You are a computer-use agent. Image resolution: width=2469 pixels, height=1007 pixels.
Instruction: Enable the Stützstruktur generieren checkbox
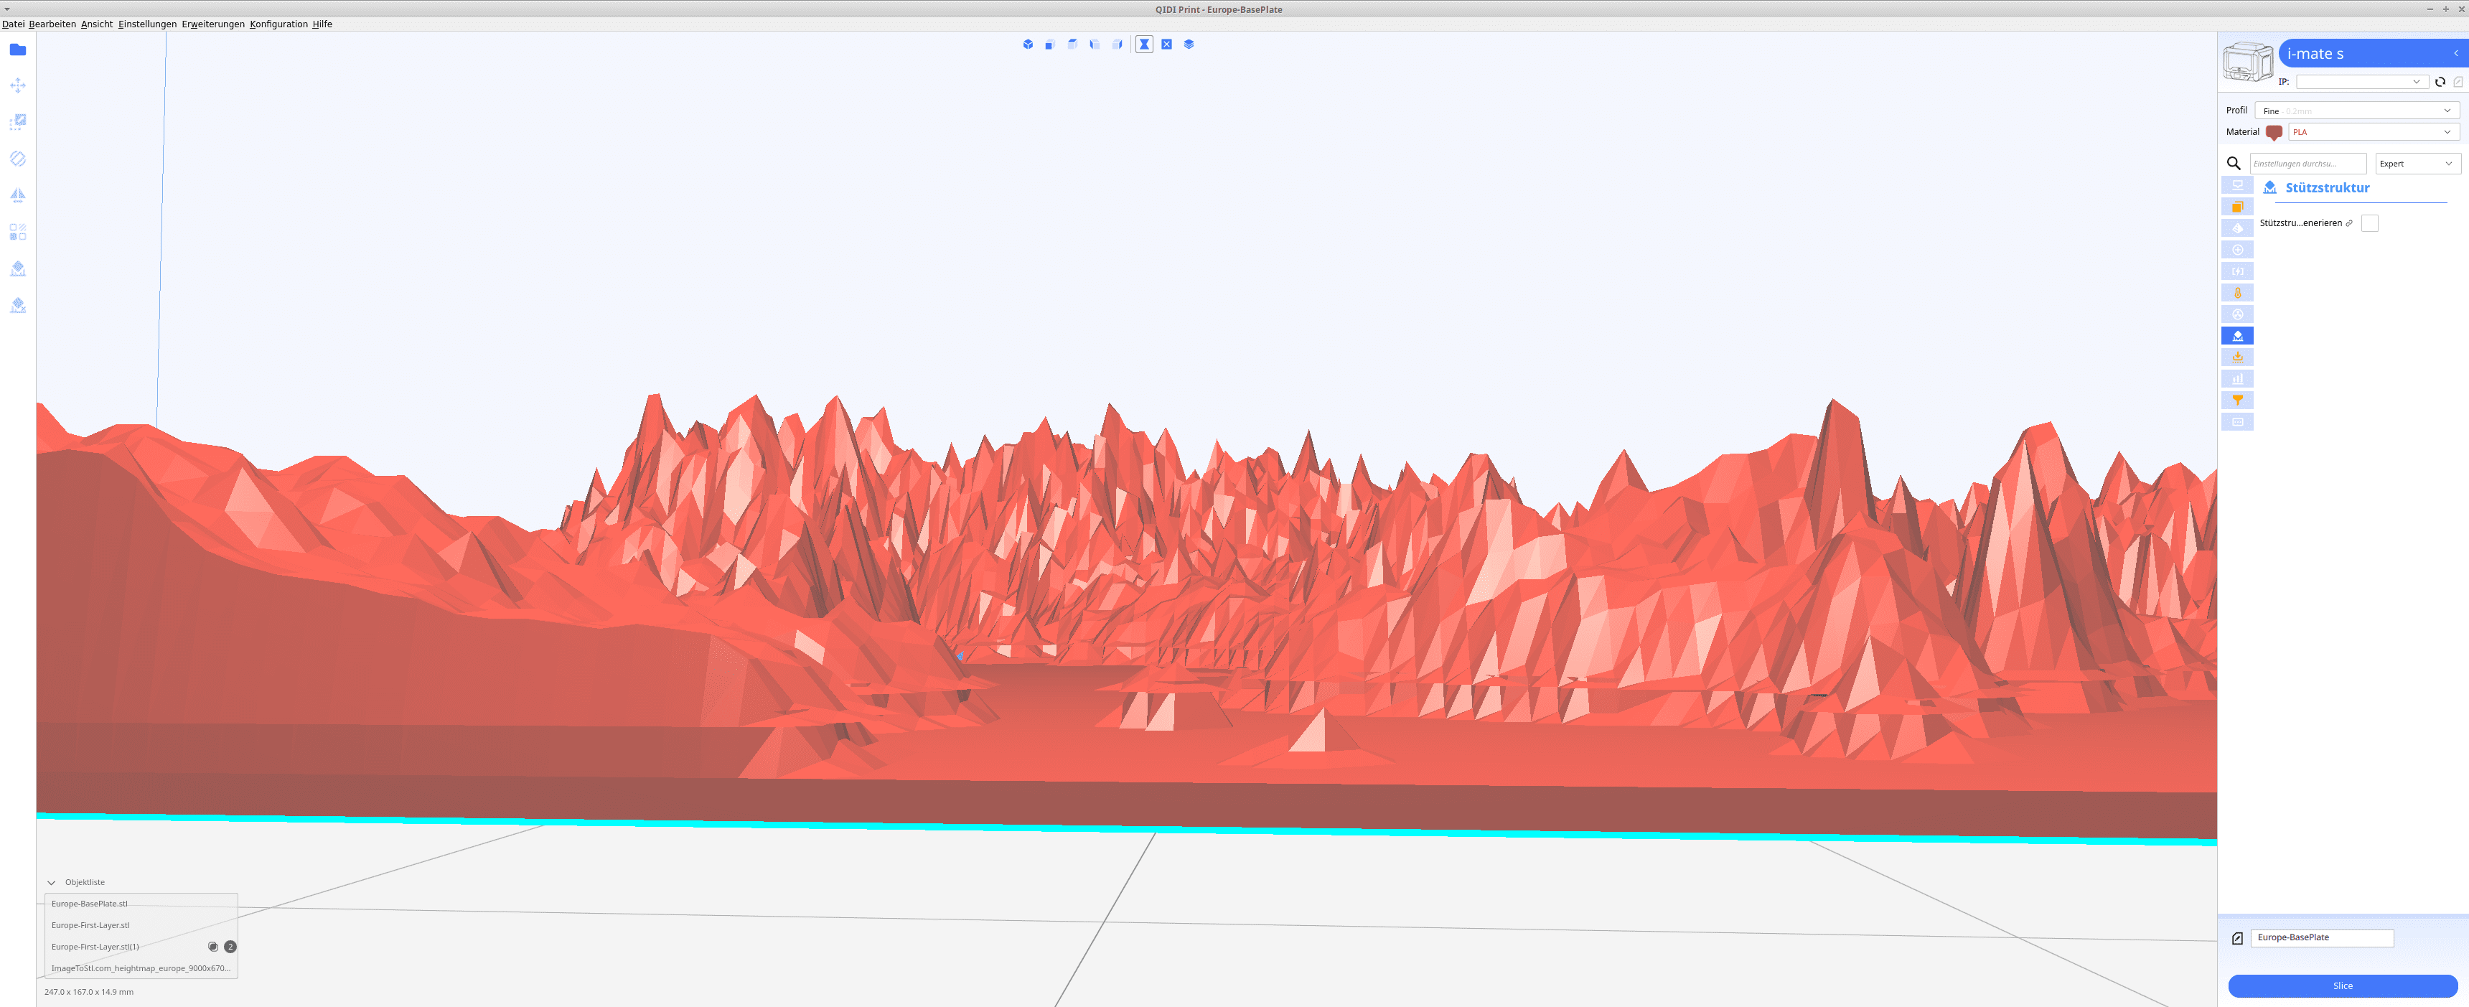coord(2369,223)
